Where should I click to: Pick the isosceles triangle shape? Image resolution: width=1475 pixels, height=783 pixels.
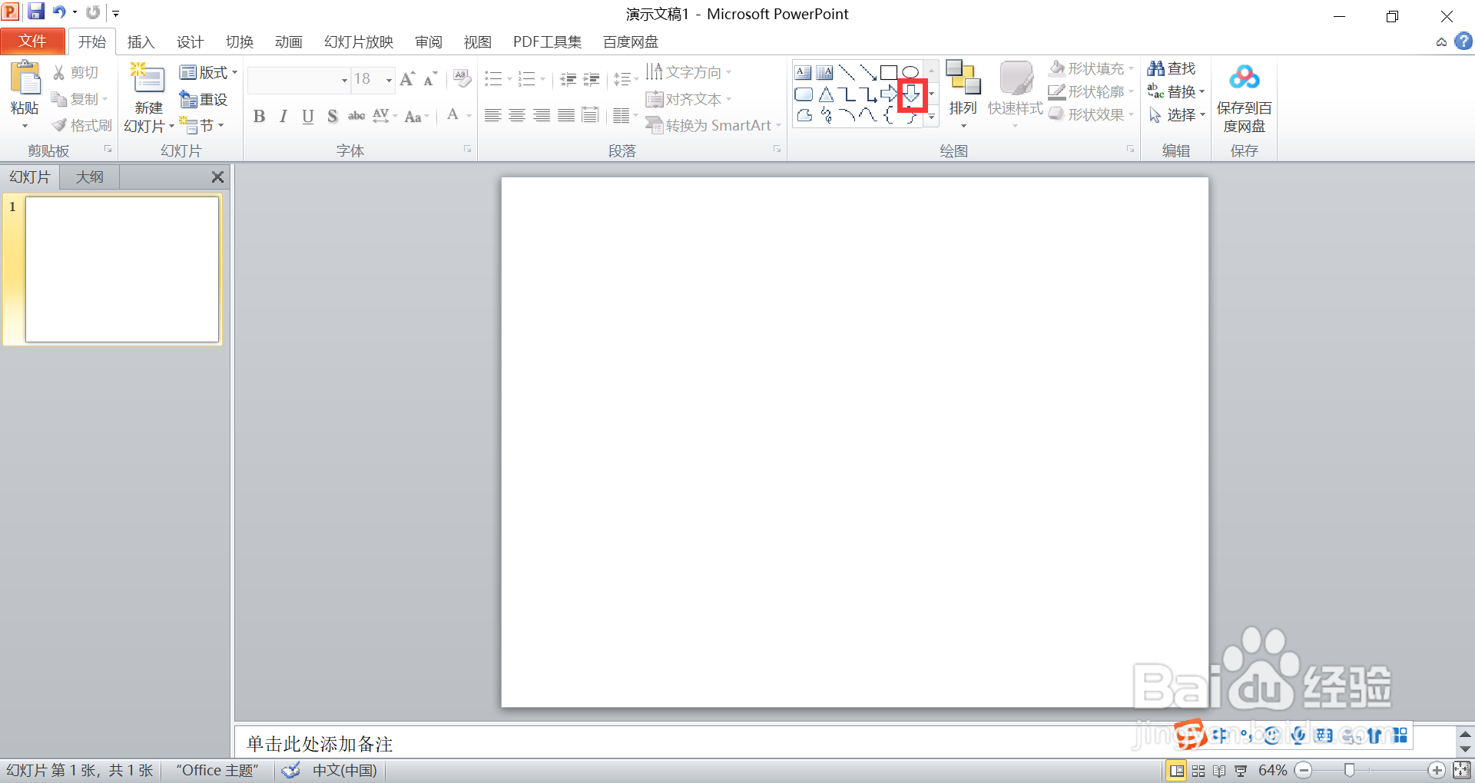click(x=826, y=94)
